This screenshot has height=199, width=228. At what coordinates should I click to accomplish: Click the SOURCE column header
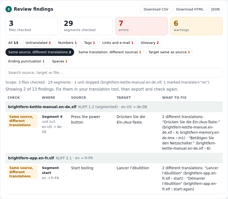click(79, 98)
